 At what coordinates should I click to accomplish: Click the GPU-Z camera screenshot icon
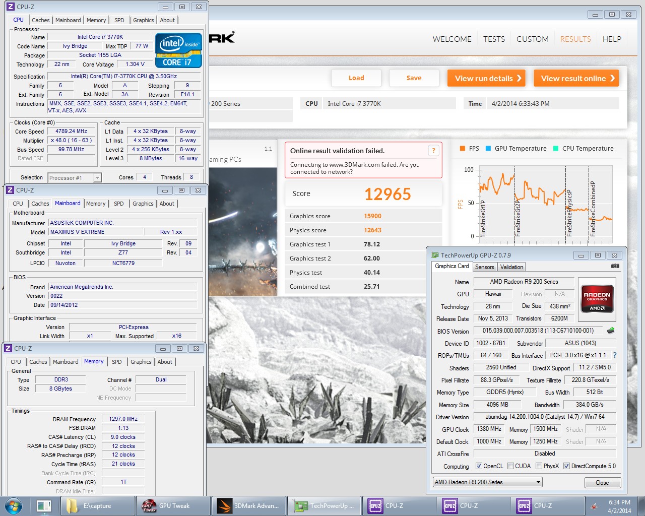coord(615,266)
